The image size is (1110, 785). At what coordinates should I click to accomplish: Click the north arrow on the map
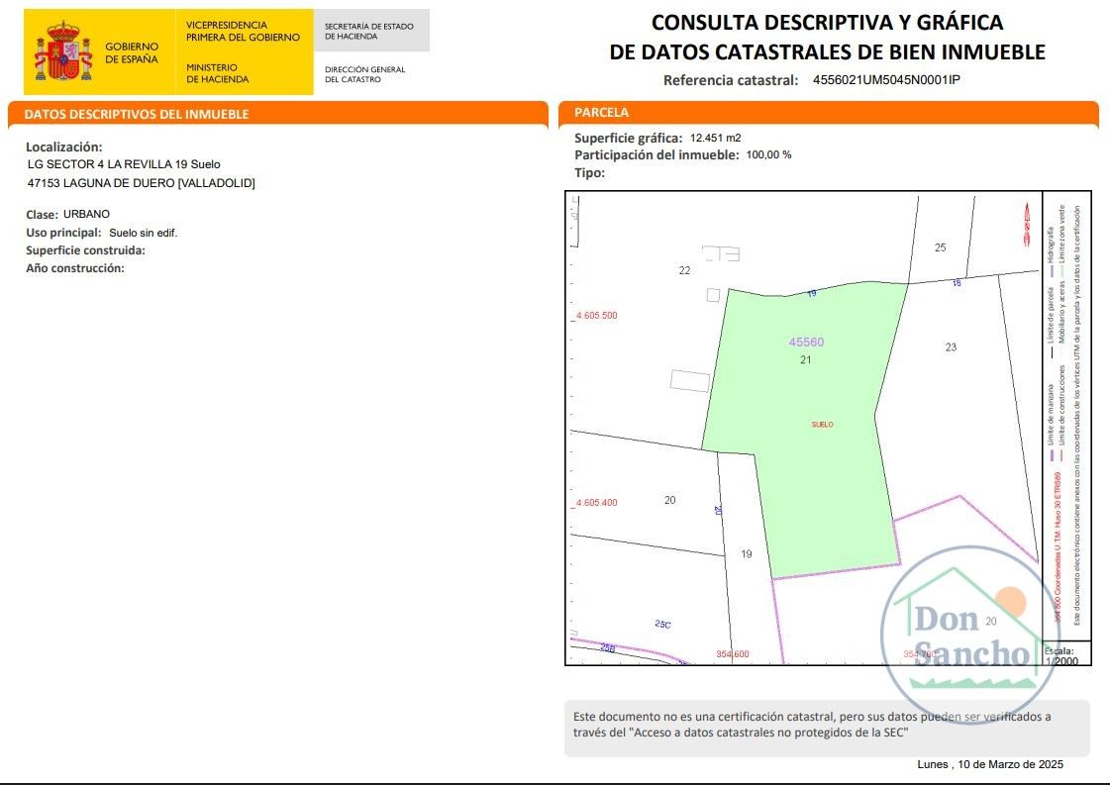pos(1025,223)
